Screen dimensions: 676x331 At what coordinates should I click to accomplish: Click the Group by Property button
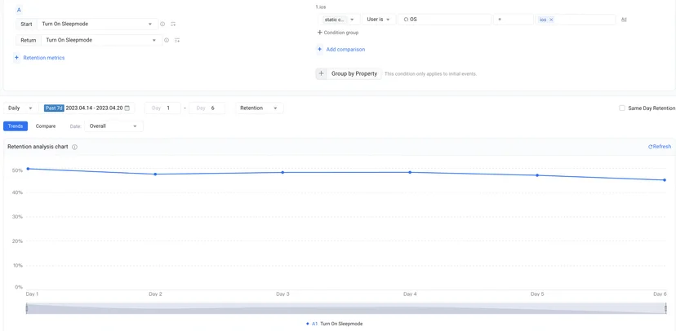[354, 73]
